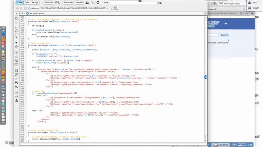Collapse the blue header with up chevron
The image size is (262, 147).
point(226,24)
